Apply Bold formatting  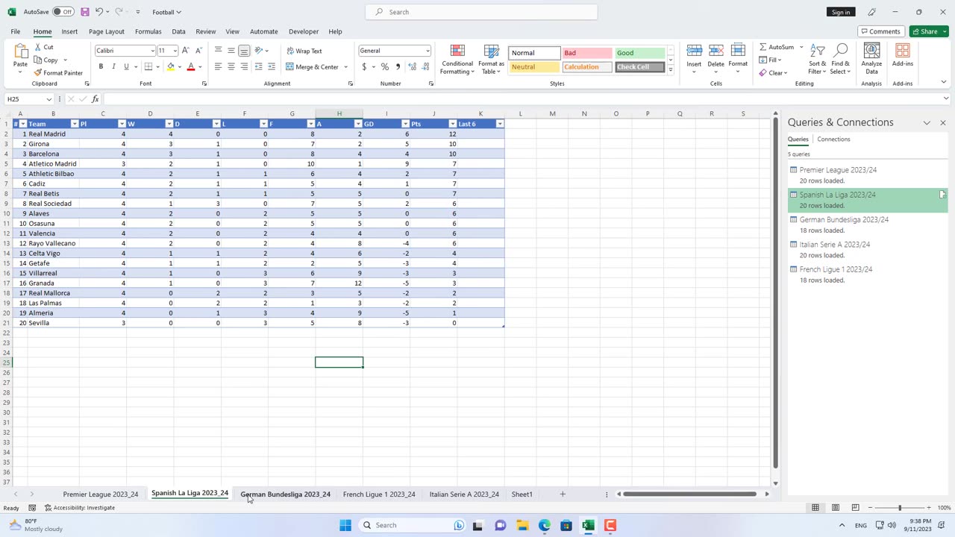coord(101,66)
